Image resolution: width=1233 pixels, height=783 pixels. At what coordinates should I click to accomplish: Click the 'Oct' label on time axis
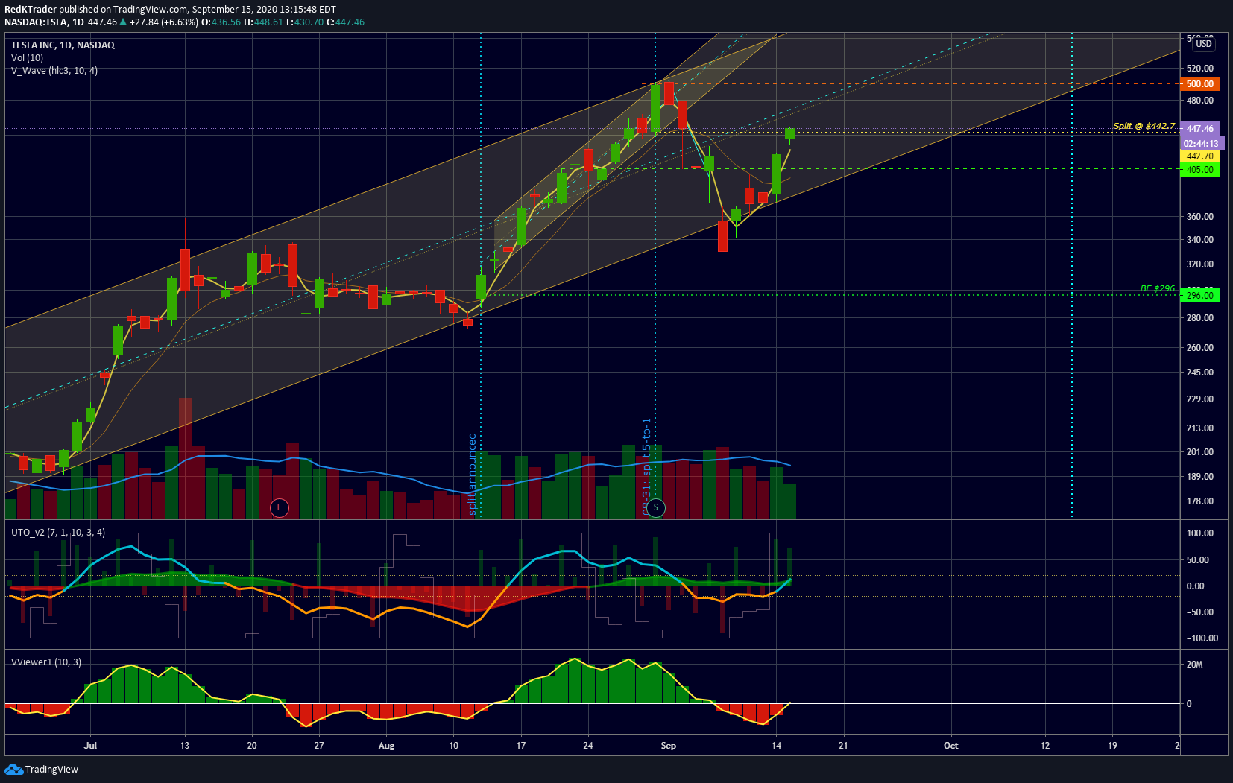(x=950, y=746)
